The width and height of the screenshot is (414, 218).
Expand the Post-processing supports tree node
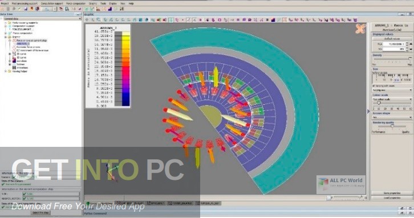[6, 23]
